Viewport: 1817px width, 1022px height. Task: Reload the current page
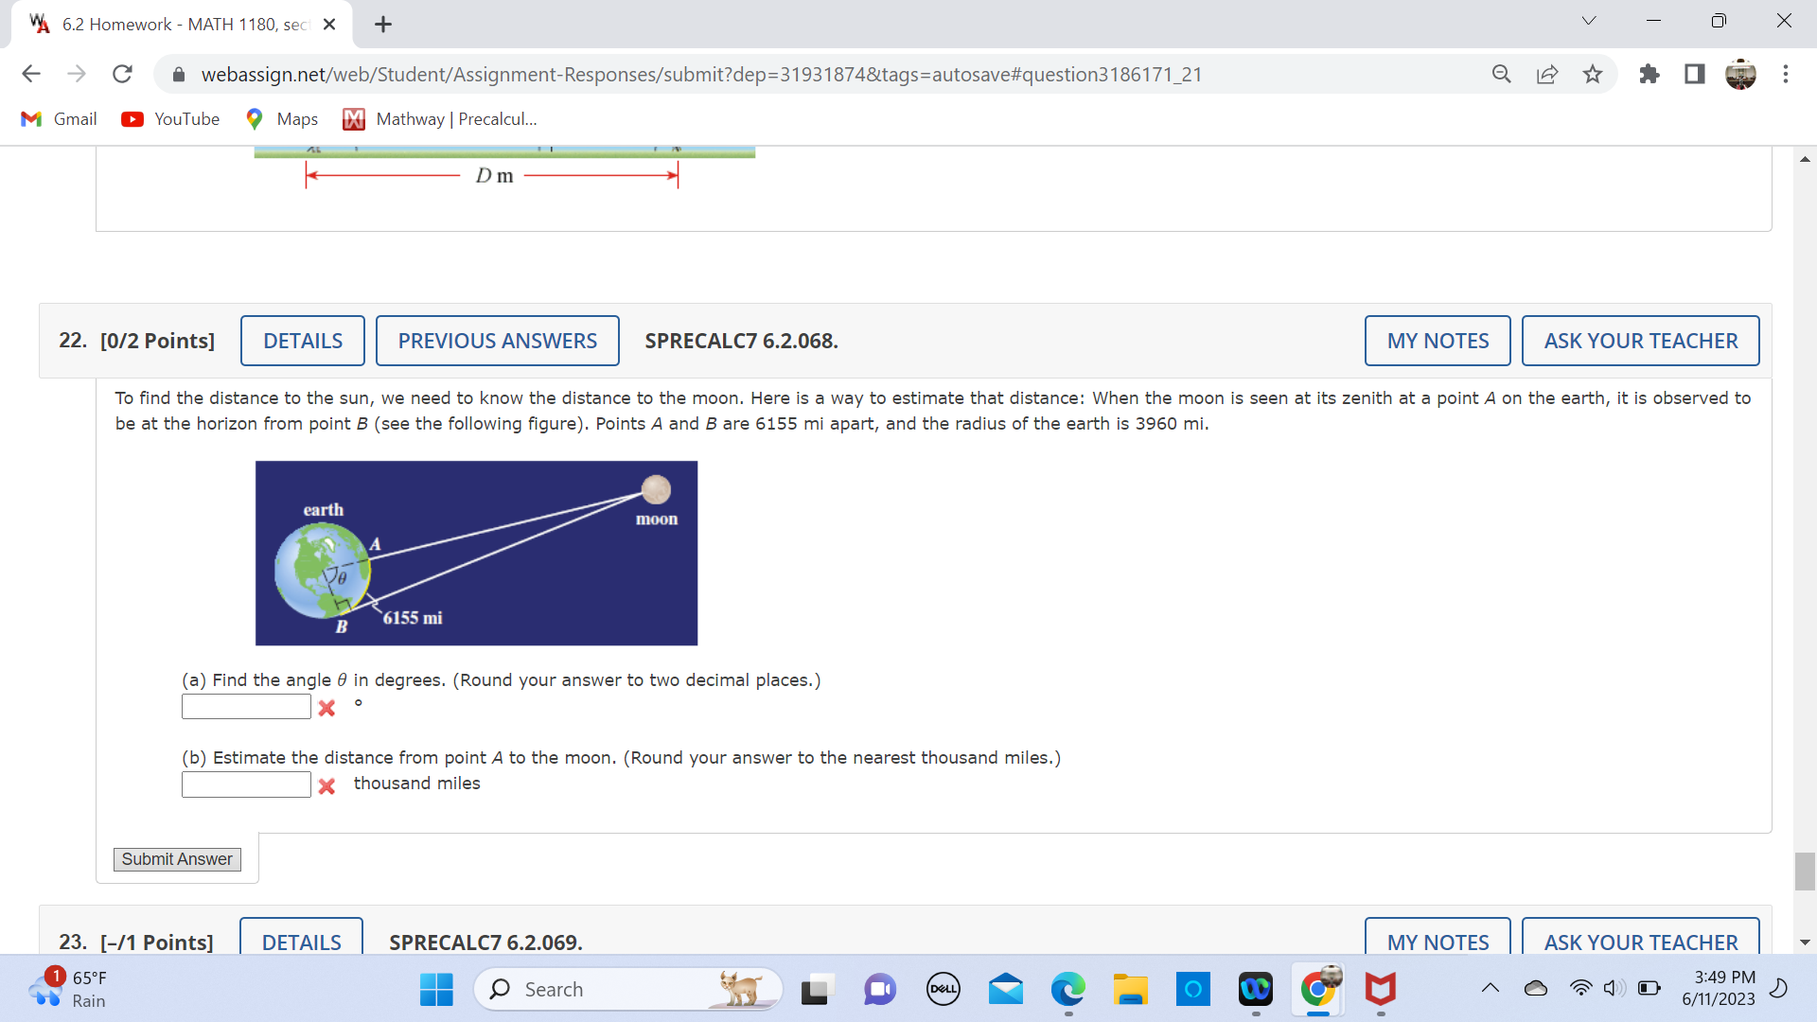[x=122, y=74]
